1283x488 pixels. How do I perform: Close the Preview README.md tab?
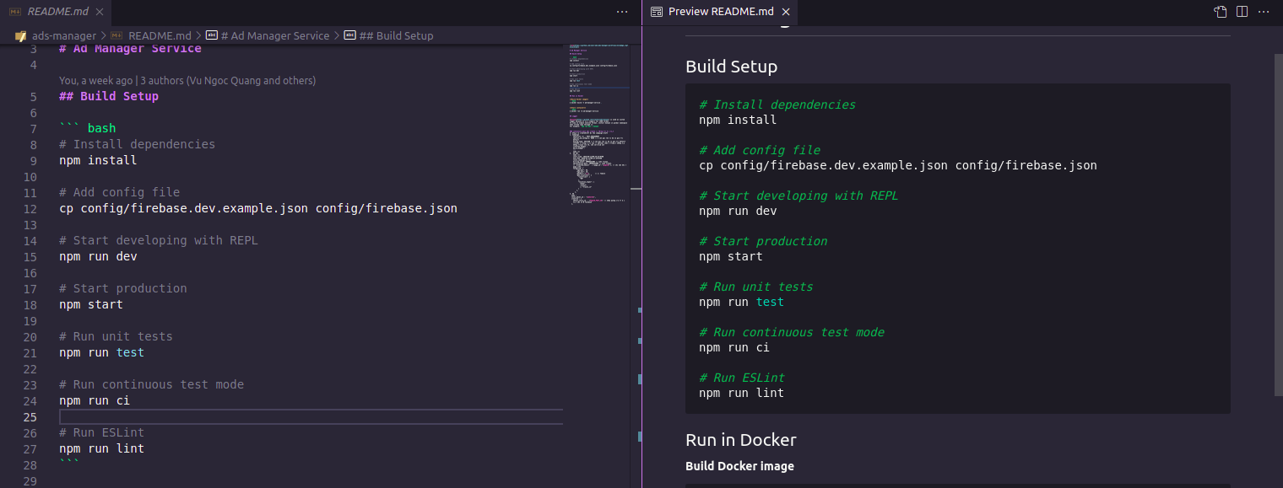pyautogui.click(x=786, y=12)
